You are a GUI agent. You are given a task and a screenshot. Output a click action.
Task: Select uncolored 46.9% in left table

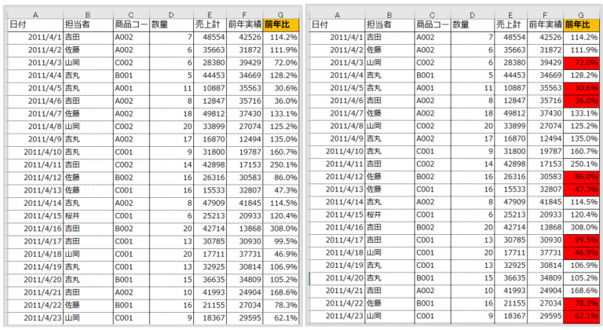point(281,254)
